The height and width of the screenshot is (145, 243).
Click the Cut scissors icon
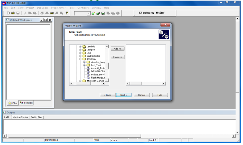[x=25, y=13]
